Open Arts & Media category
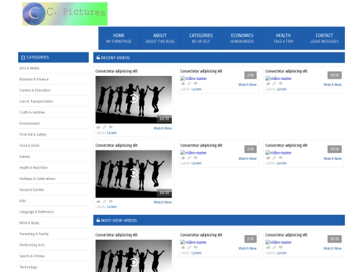Image resolution: width=363 pixels, height=272 pixels. pos(29,69)
